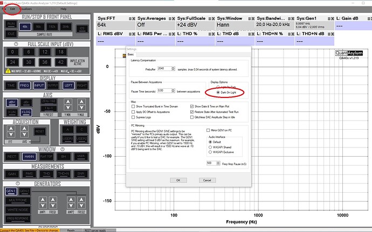Click the Prebuffer spinner arrows
The image size is (372, 232).
coord(173,68)
